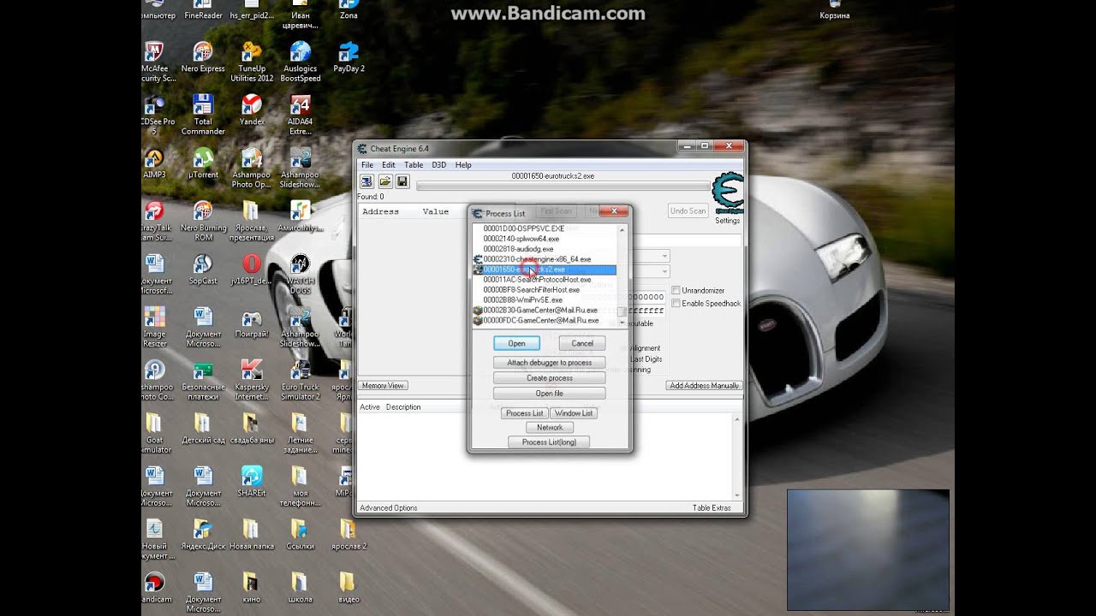This screenshot has width=1096, height=616.
Task: Click the Total Commander desktop icon
Action: coord(203,115)
